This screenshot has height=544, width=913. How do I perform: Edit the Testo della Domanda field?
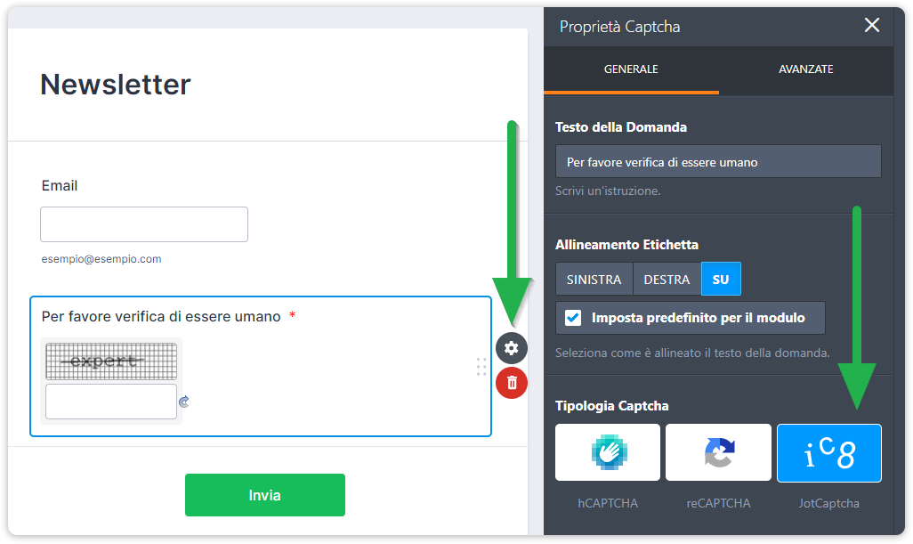[x=718, y=162]
